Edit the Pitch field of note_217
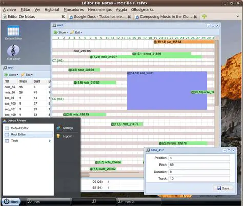 tap(199, 165)
